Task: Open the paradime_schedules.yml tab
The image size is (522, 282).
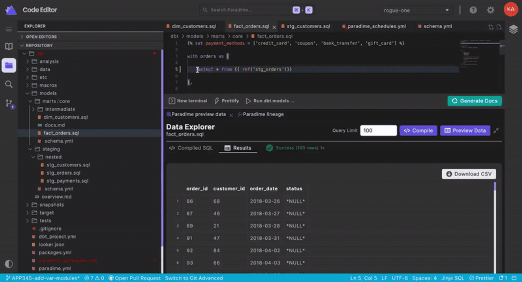Action: [376, 26]
